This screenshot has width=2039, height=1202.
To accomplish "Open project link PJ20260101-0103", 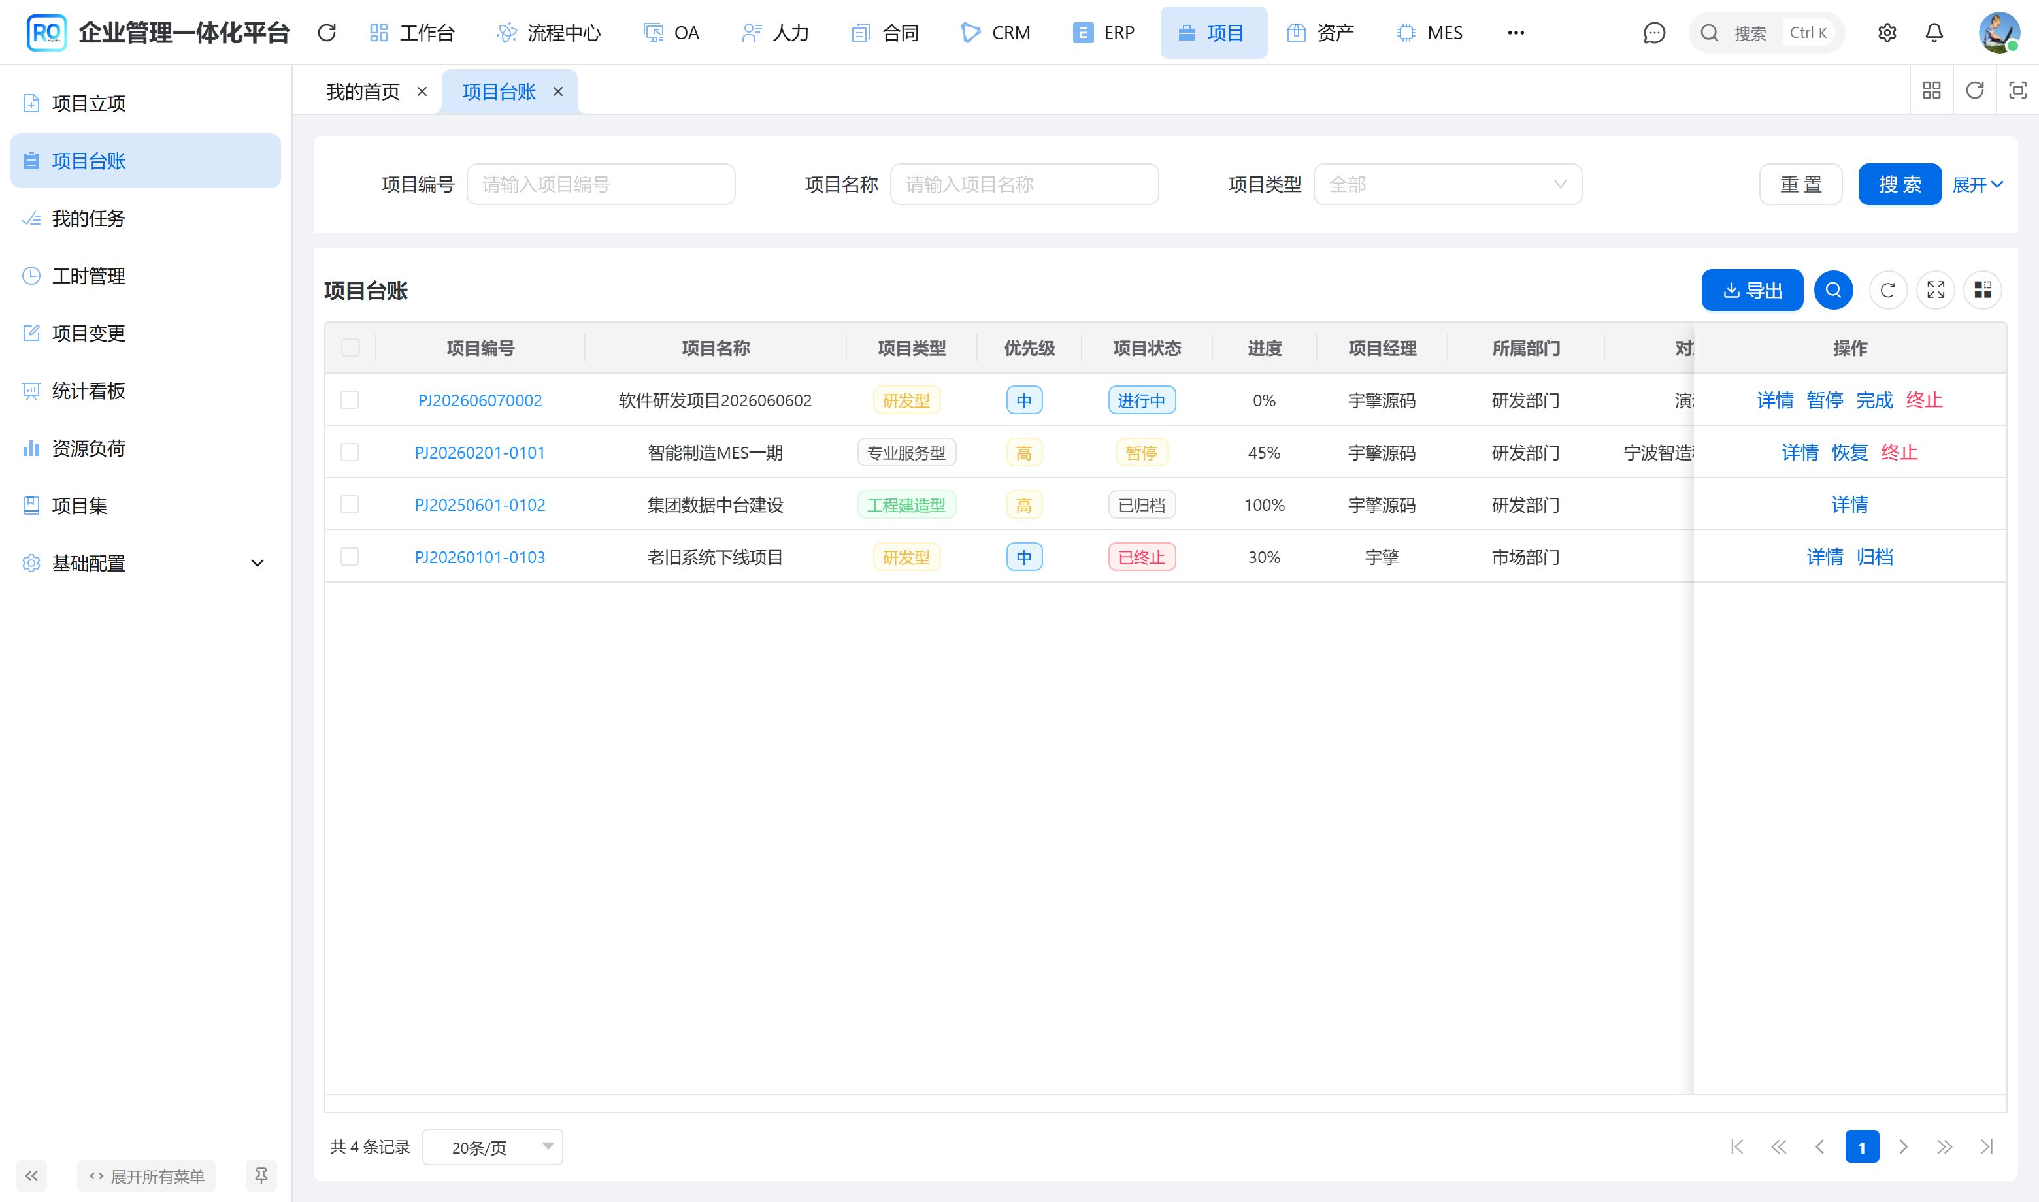I will coord(480,557).
